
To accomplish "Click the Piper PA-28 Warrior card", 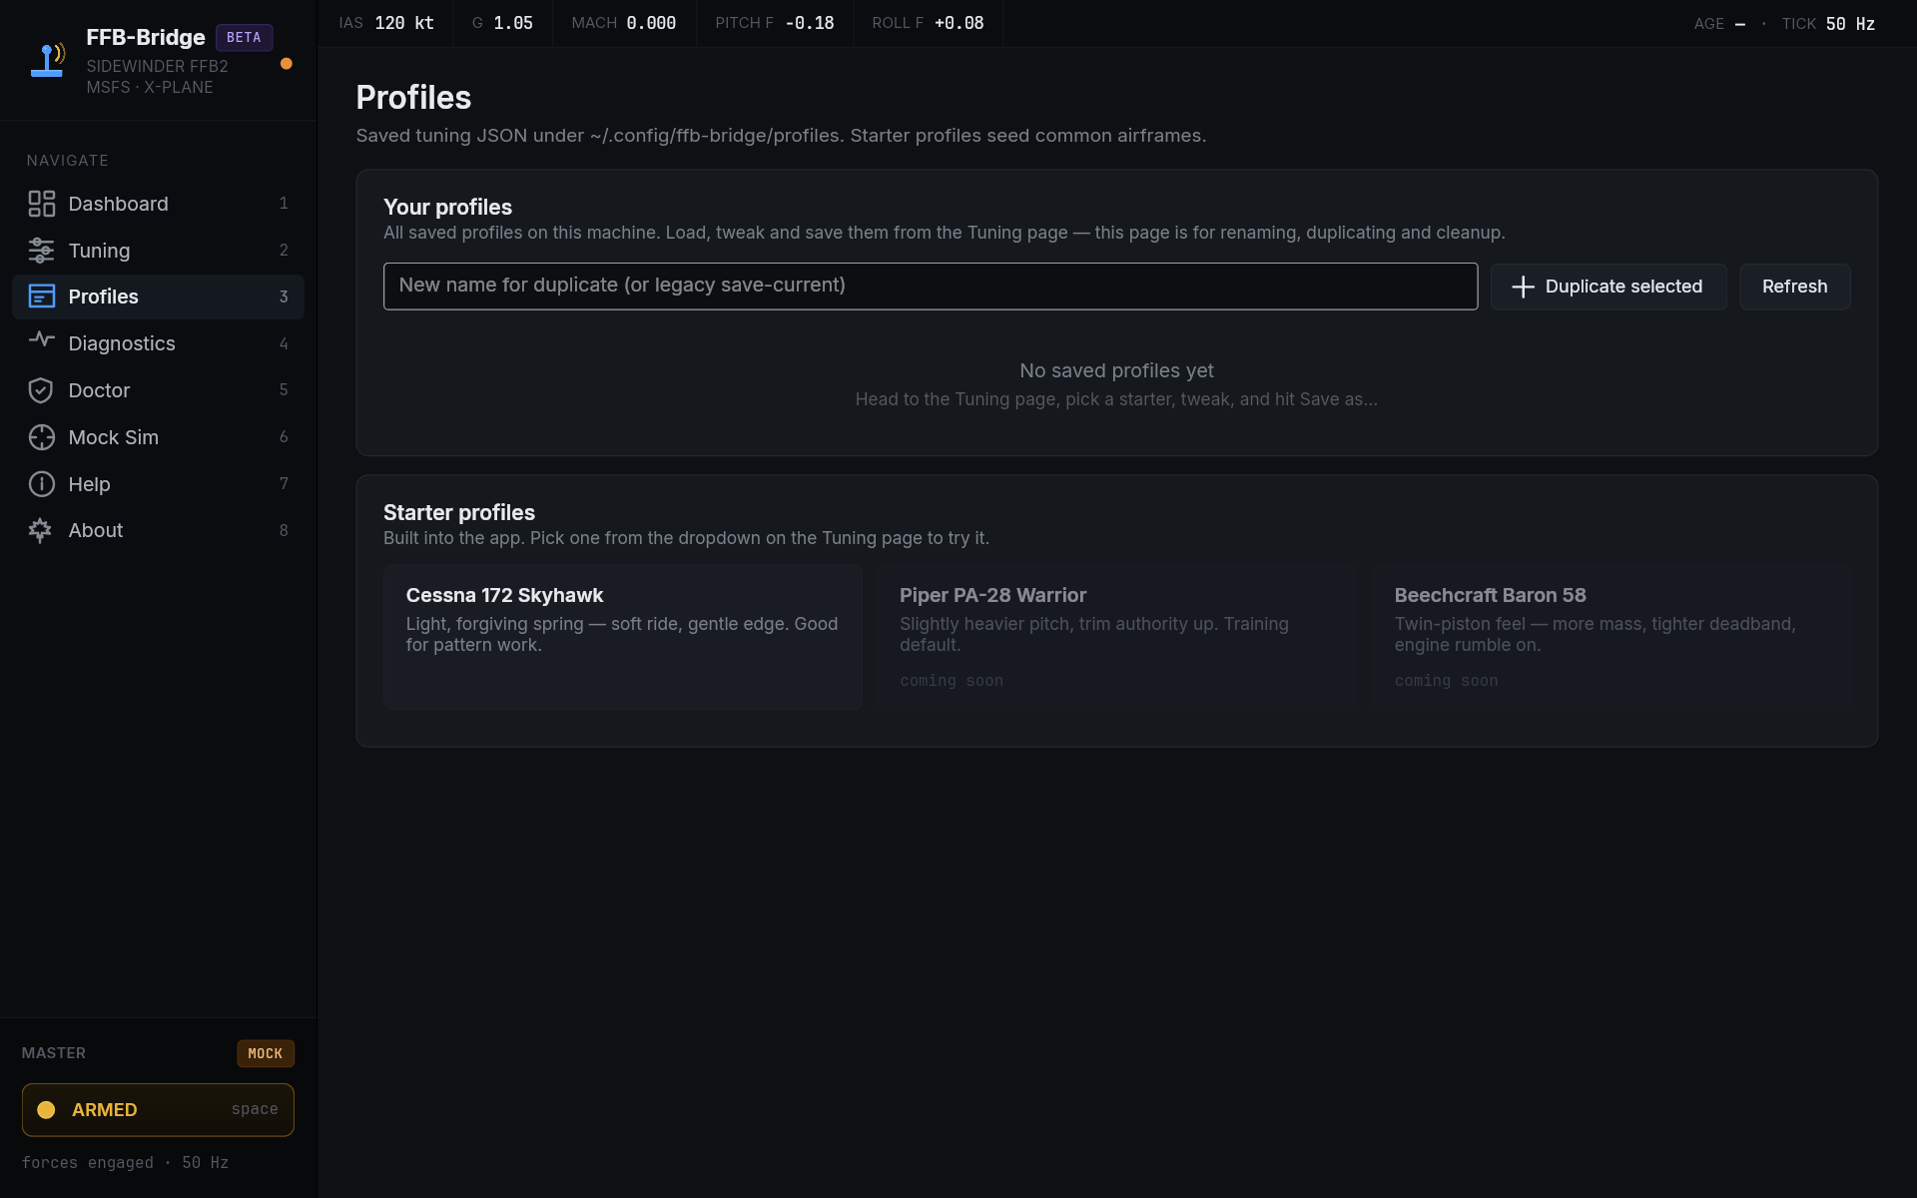I will coord(1116,637).
